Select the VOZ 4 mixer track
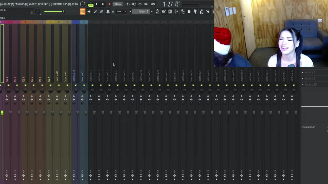328x184 pixels. [24, 79]
